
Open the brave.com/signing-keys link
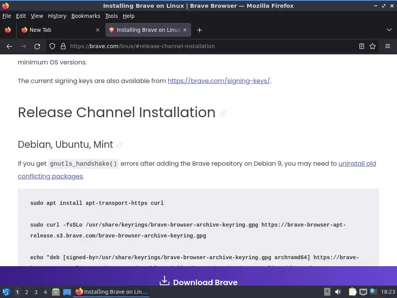click(219, 81)
